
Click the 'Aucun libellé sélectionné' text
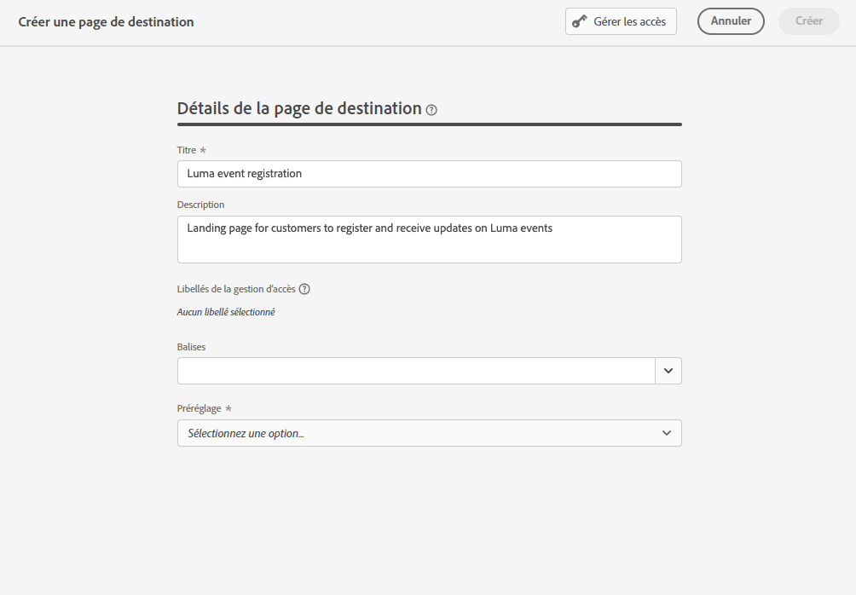(226, 312)
